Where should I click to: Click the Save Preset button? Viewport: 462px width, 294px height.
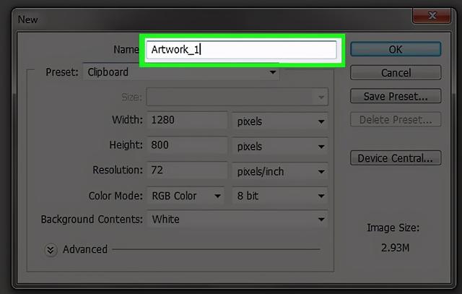click(x=395, y=95)
